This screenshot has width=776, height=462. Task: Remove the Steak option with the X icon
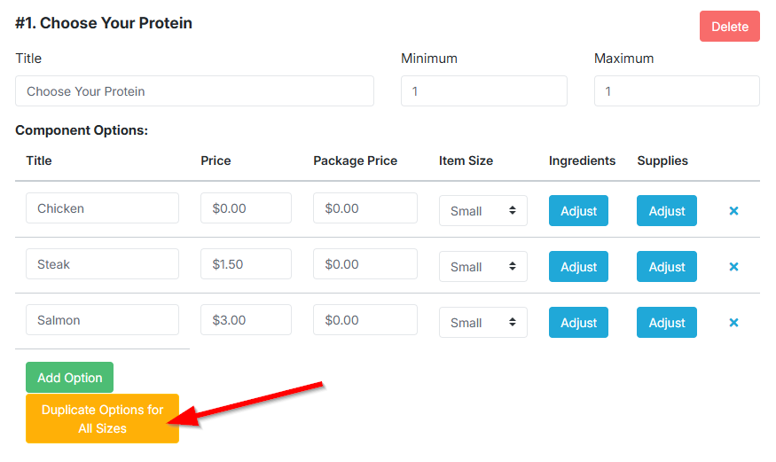(733, 267)
